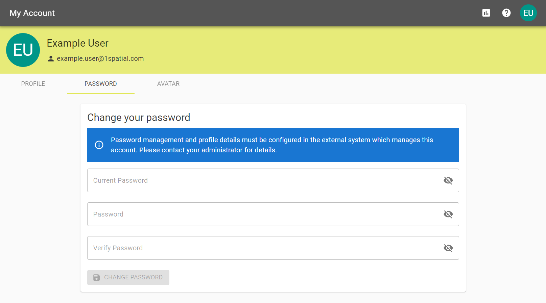Screen dimensions: 546x303
Task: Click the password management notice text
Action: coord(272,145)
